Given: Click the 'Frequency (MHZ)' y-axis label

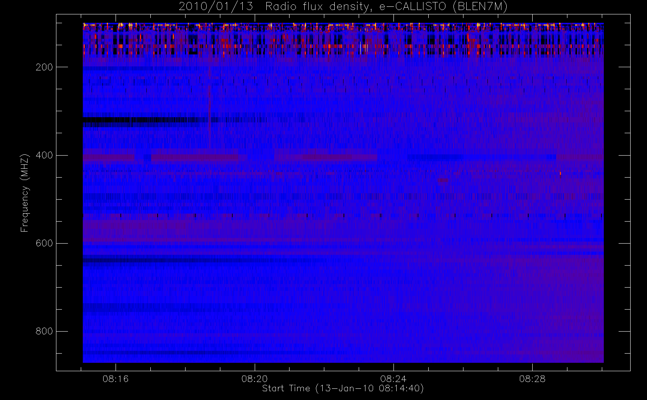Looking at the screenshot, I should [x=25, y=192].
